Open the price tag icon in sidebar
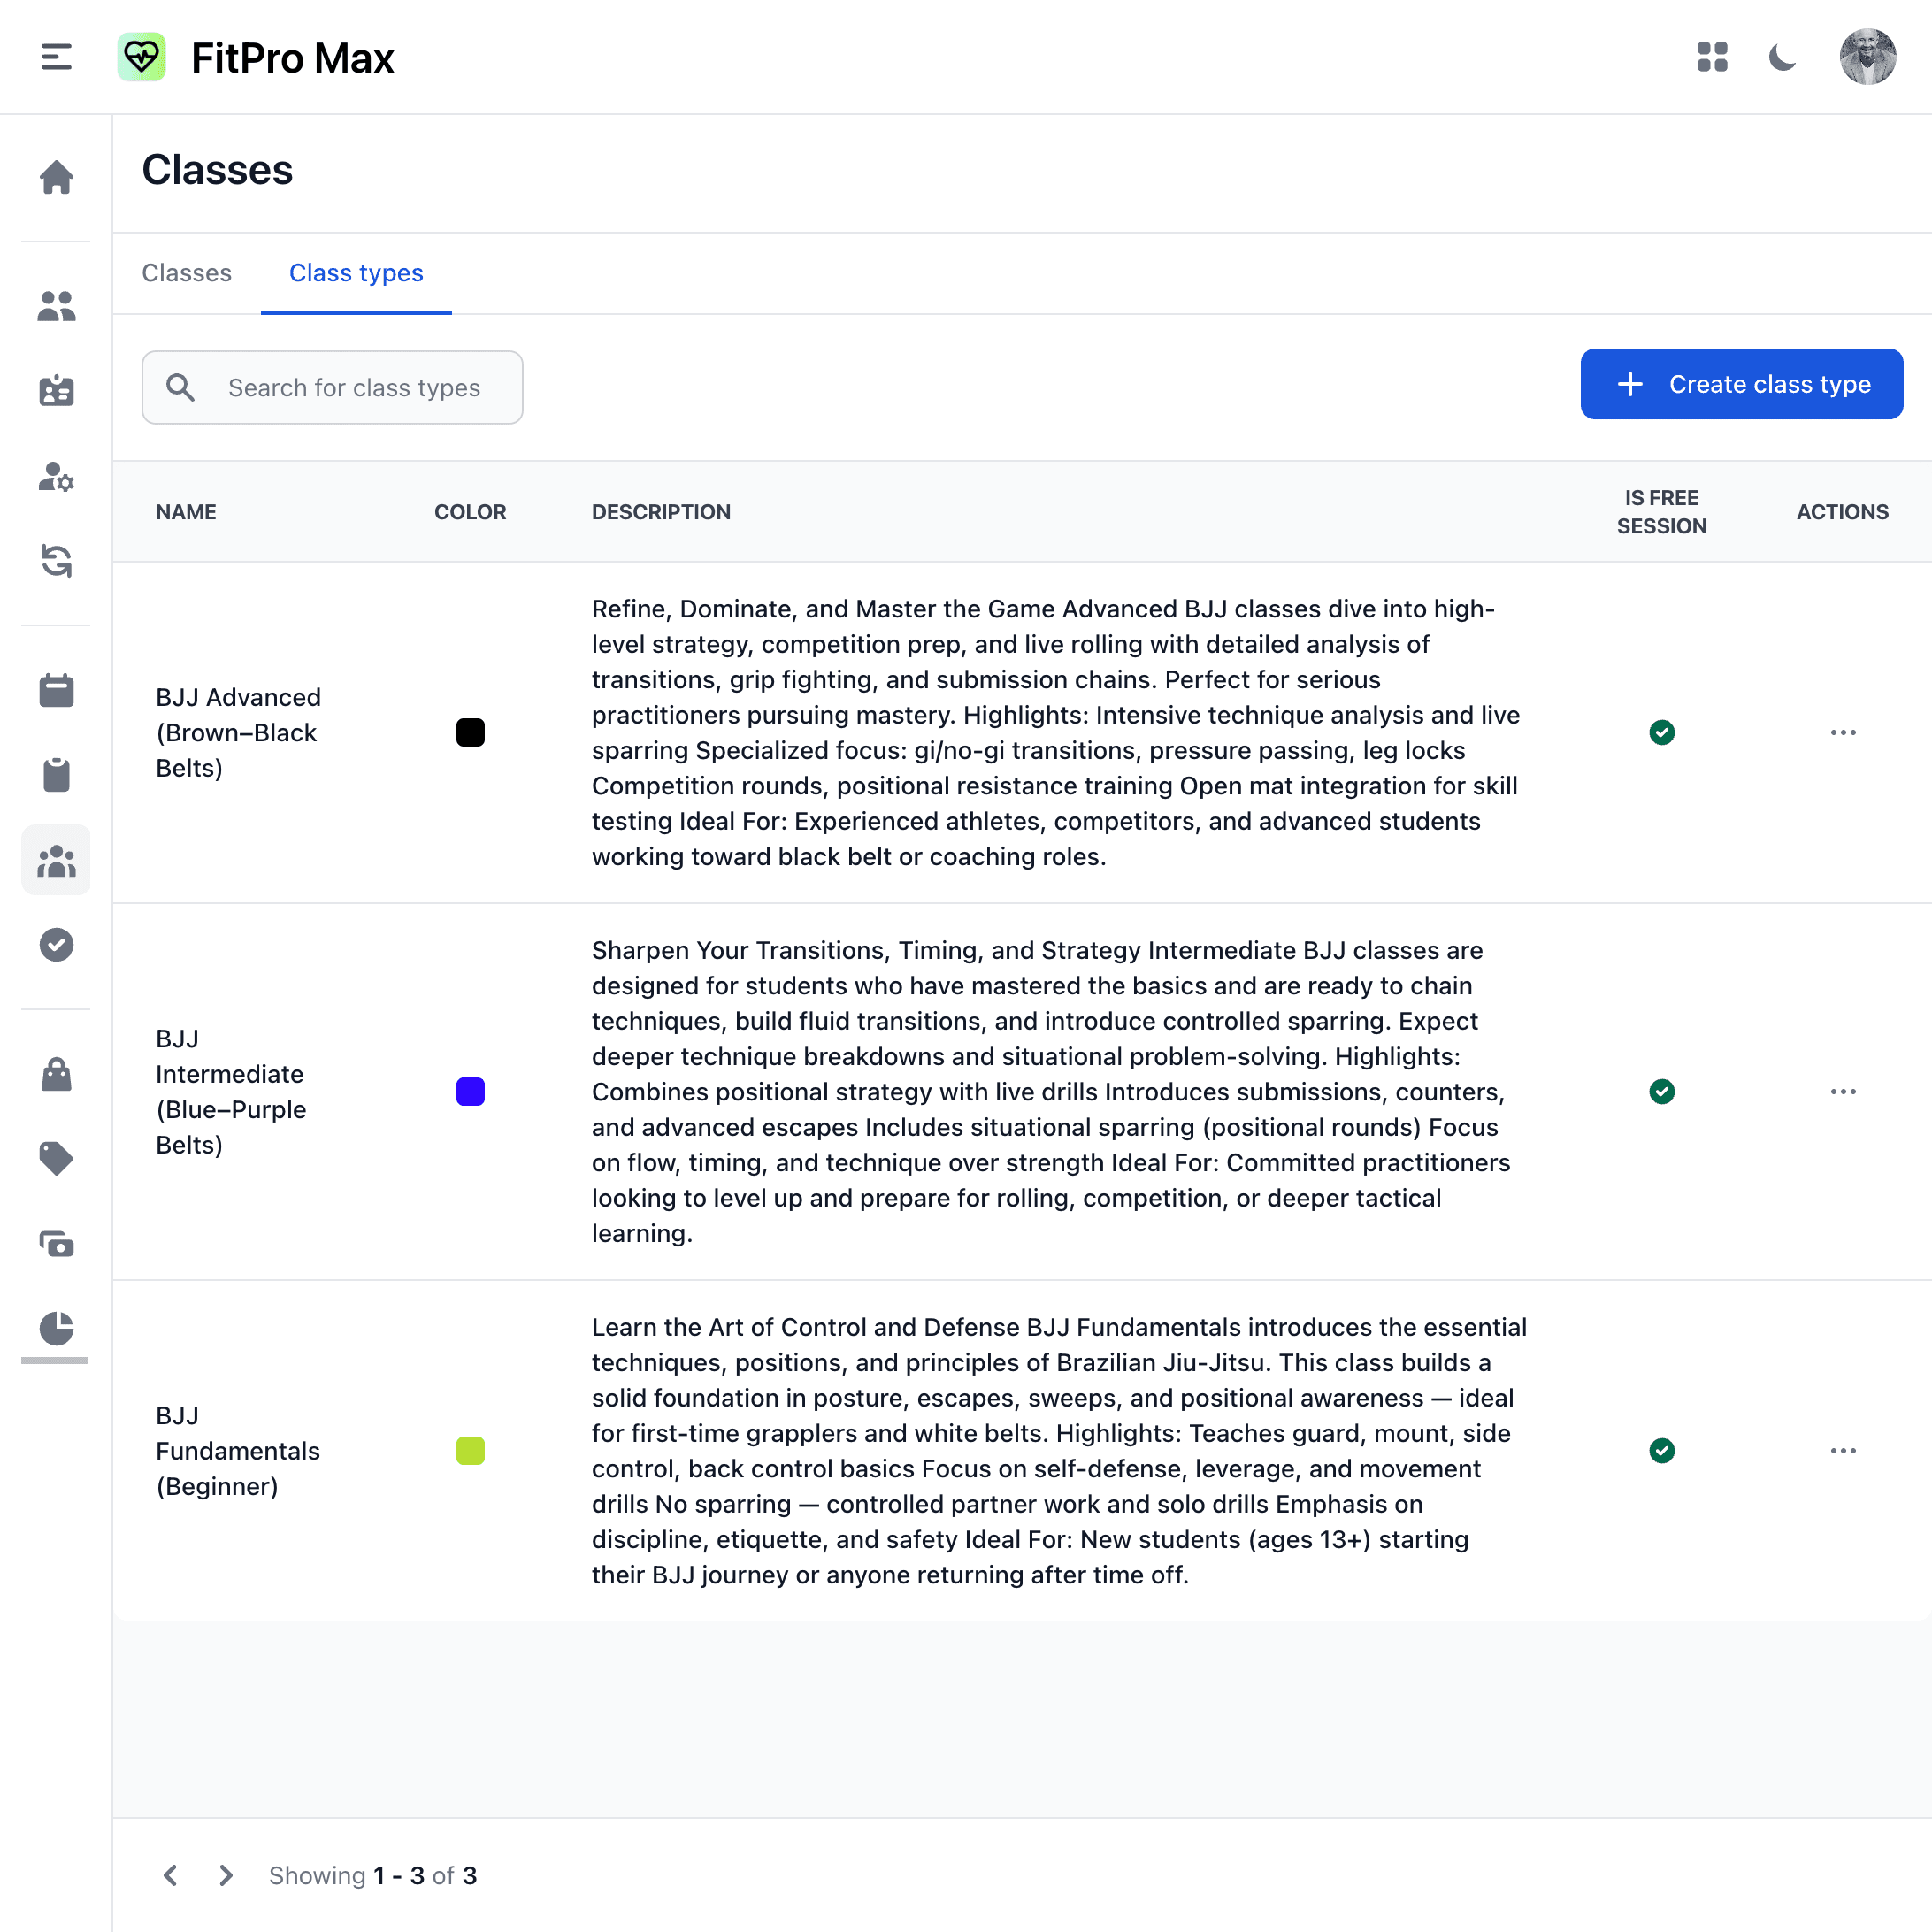The image size is (1932, 1932). tap(56, 1158)
